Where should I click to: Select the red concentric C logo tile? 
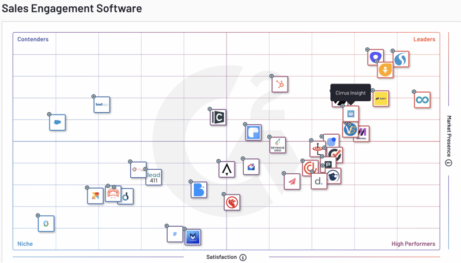click(309, 168)
